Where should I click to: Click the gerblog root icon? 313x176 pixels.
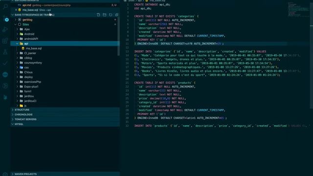[x=20, y=20]
